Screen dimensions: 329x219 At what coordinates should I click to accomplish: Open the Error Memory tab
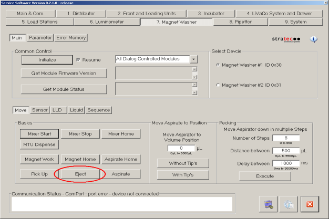click(71, 38)
